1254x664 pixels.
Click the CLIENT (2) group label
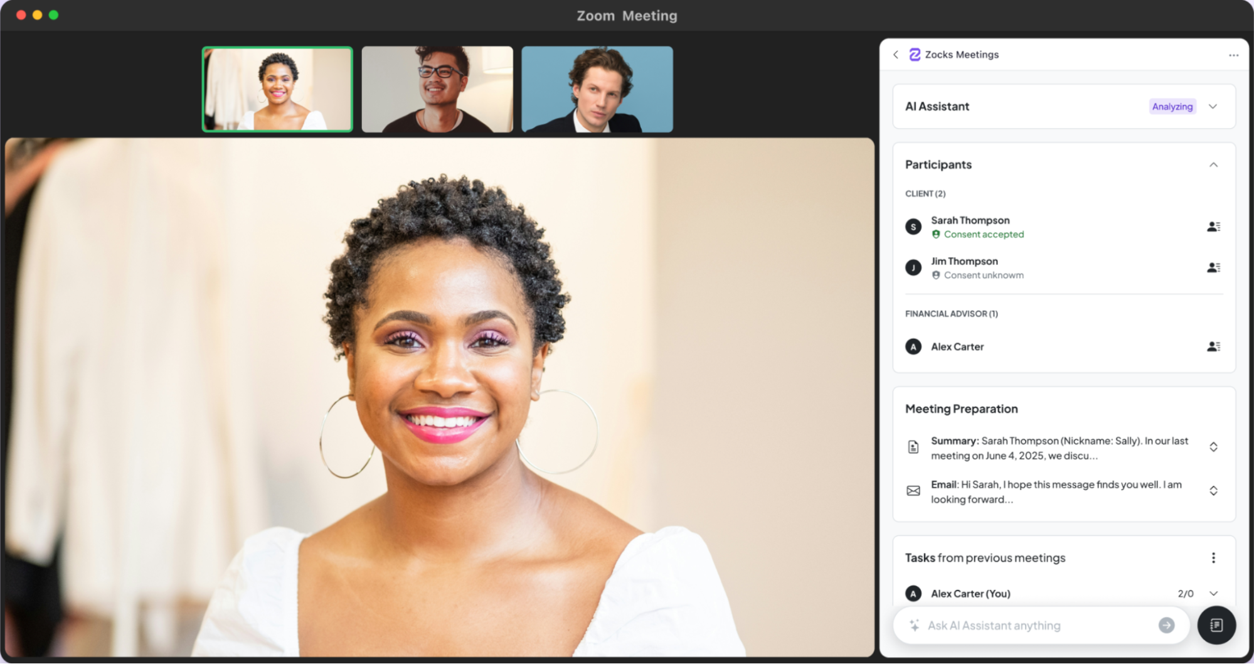pyautogui.click(x=925, y=193)
